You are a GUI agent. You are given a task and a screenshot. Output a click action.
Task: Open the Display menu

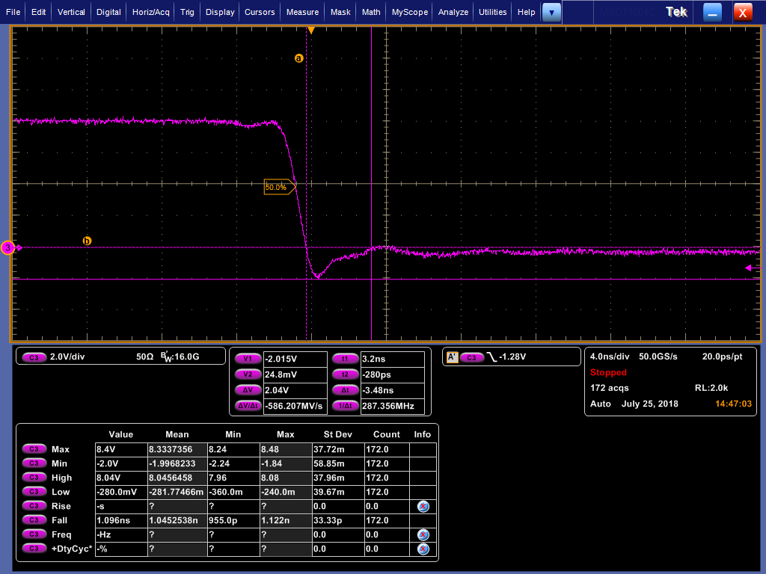click(x=220, y=12)
